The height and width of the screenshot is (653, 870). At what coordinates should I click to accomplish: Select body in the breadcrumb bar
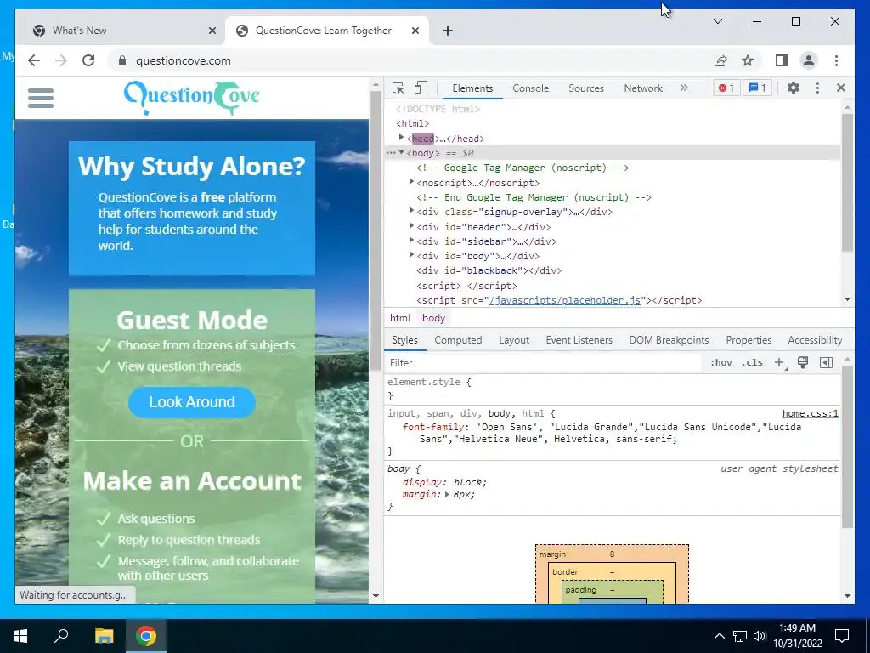[433, 318]
